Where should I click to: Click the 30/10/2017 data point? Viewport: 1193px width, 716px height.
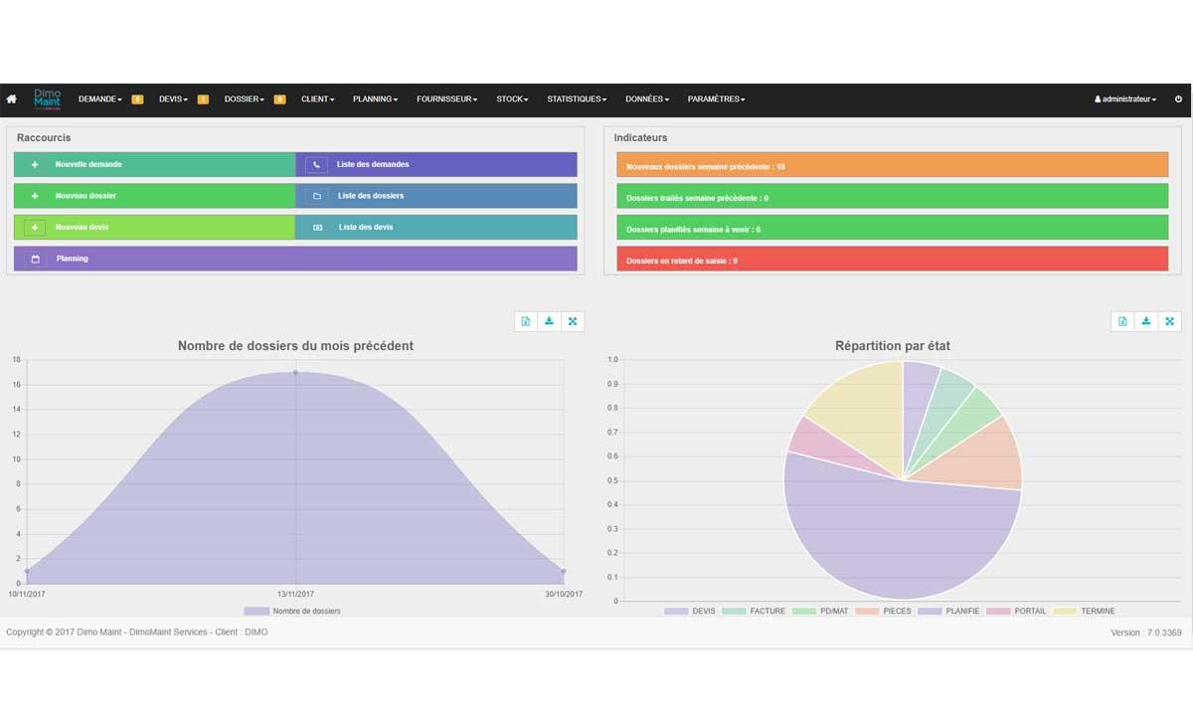click(564, 571)
